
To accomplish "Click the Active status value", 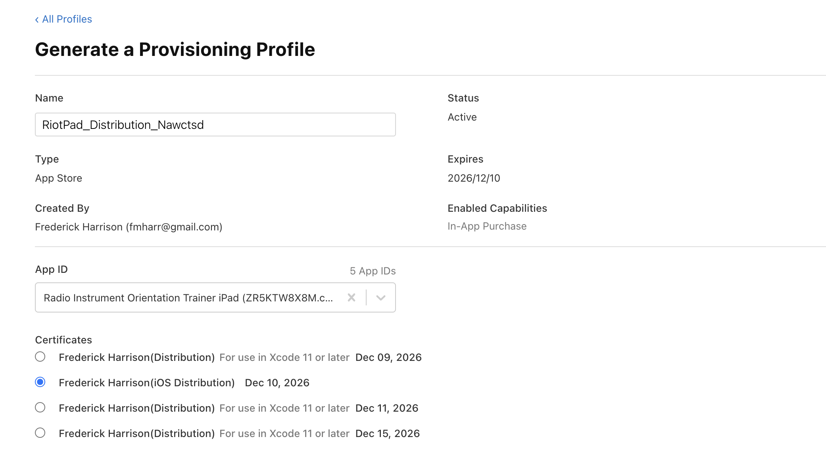I will pos(462,117).
